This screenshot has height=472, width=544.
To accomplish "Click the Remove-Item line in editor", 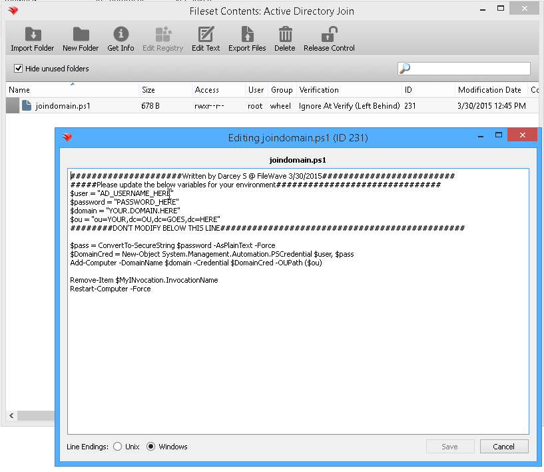I will 144,280.
